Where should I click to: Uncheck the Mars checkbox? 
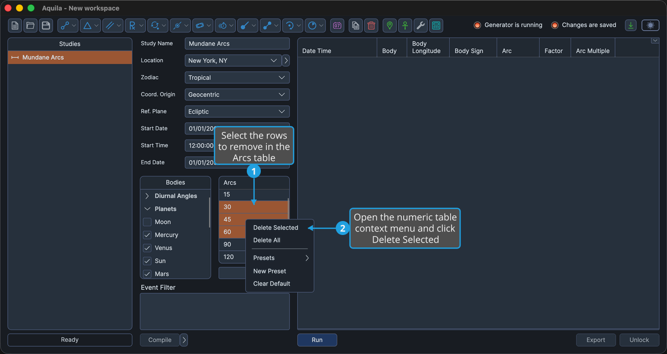pyautogui.click(x=147, y=274)
